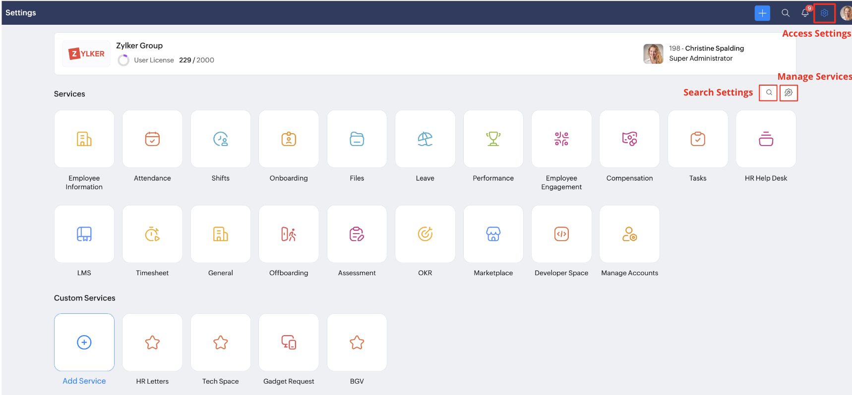Open the Employee Engagement tile
The image size is (852, 395).
[x=561, y=139]
